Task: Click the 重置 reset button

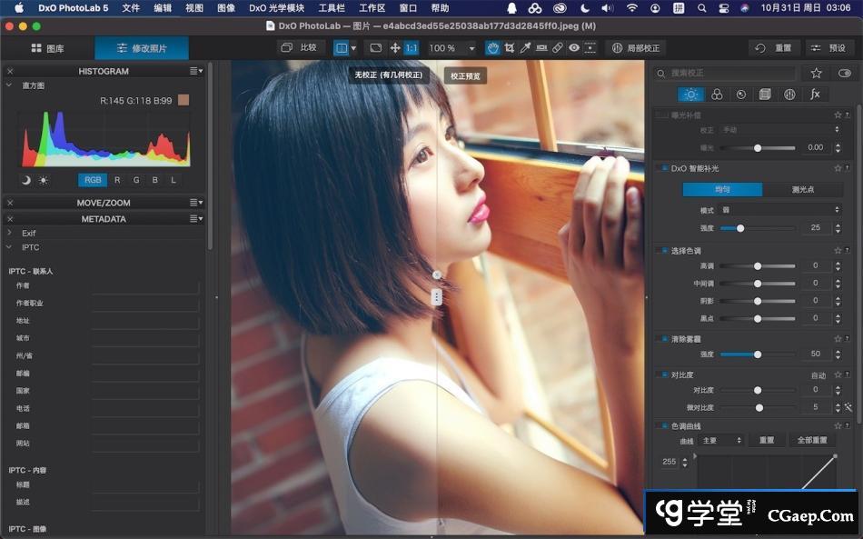Action: 773,48
